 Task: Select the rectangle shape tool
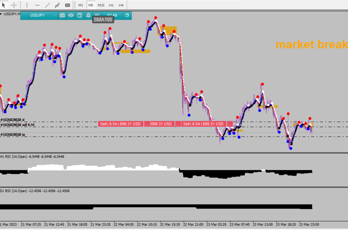[67, 5]
